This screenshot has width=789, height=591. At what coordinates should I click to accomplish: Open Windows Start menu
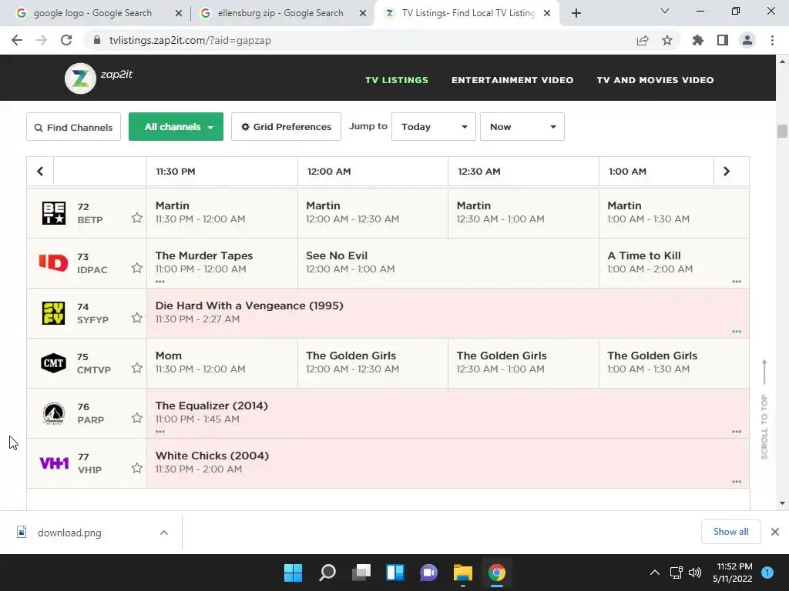[293, 573]
